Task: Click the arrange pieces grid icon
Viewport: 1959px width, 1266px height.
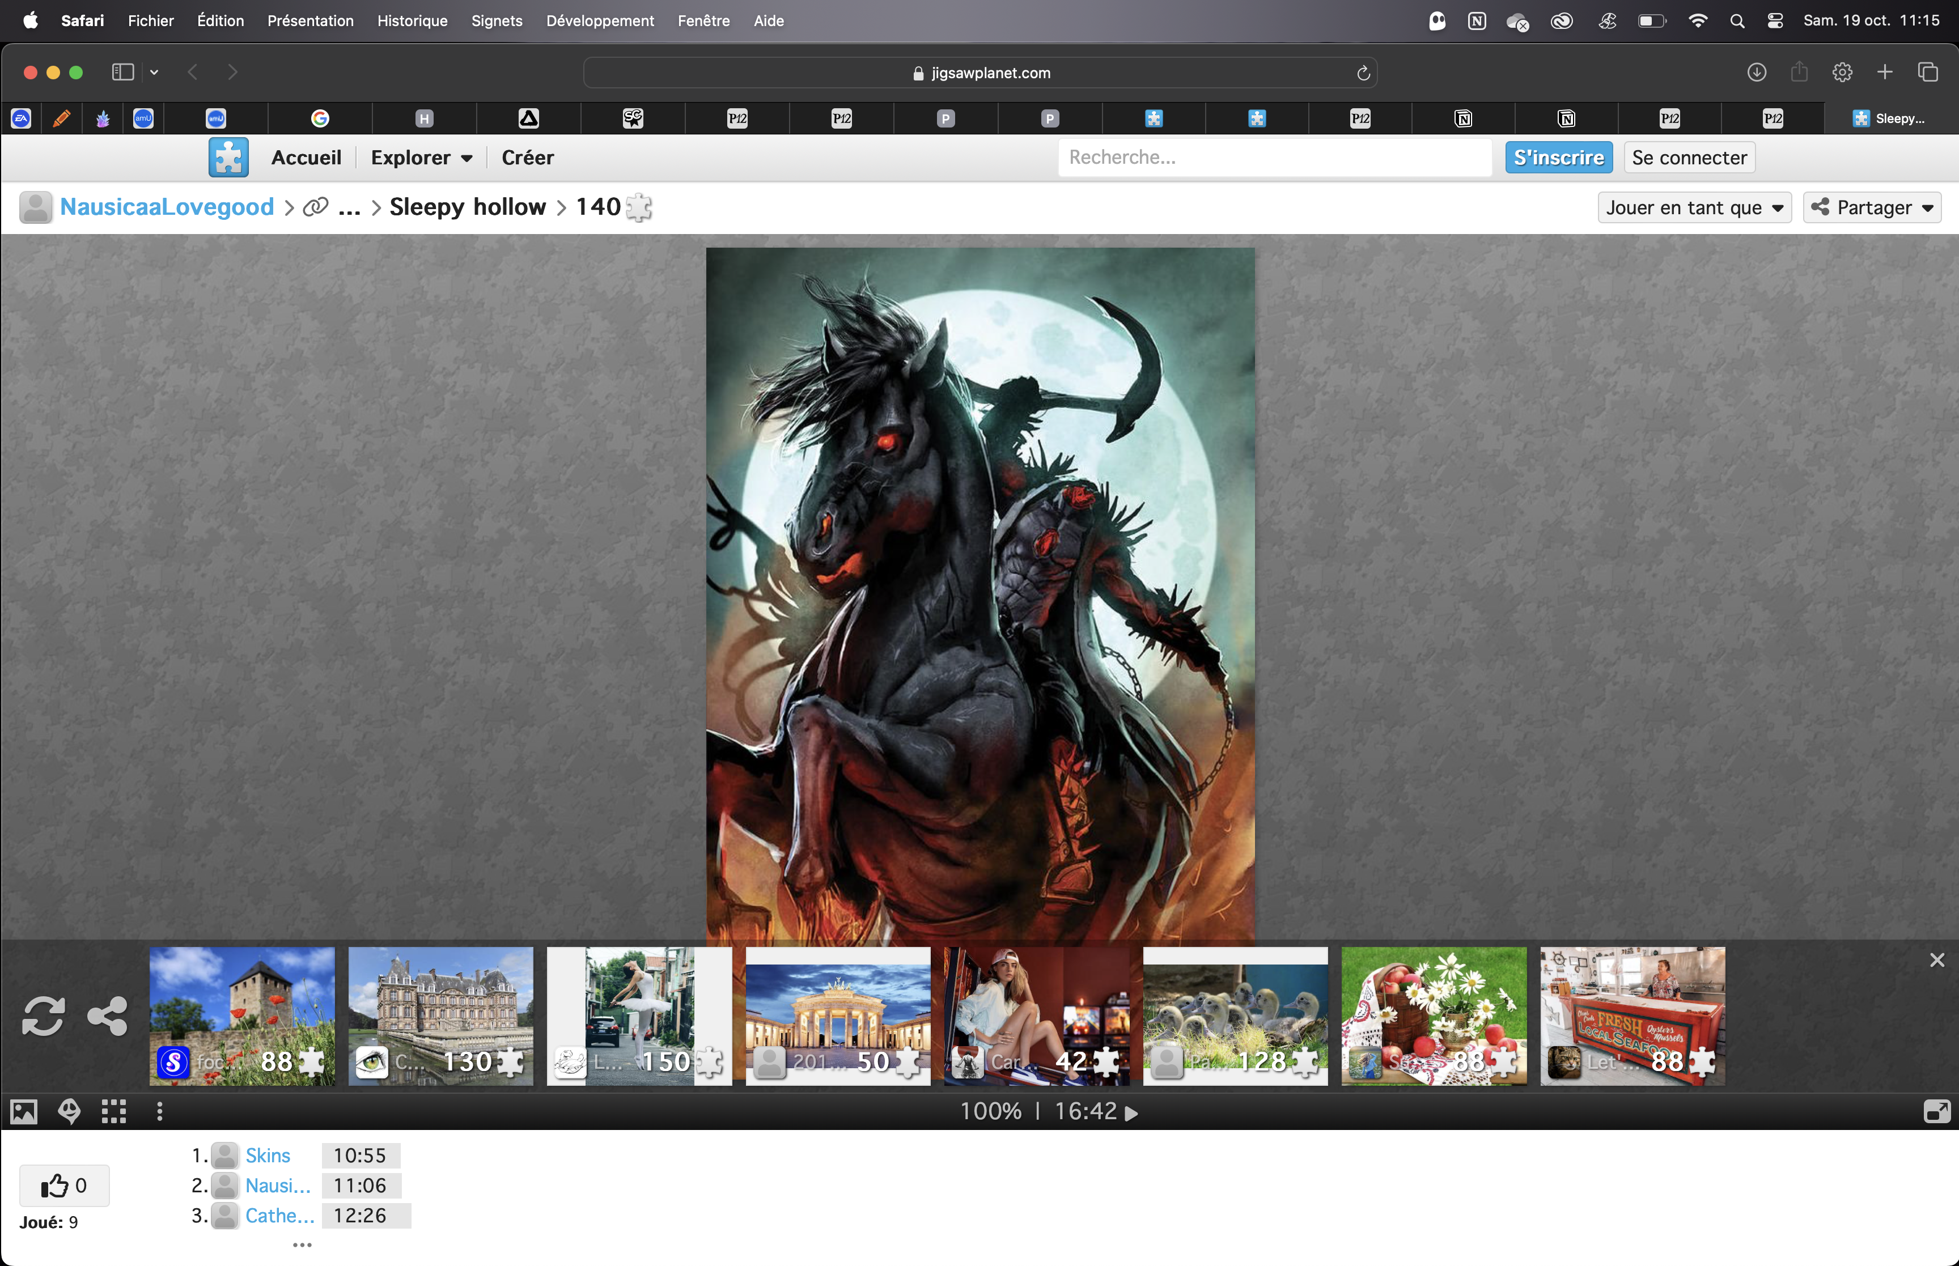Action: point(115,1112)
